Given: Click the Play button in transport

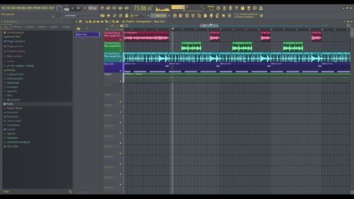Looking at the screenshot, I should tap(72, 8).
